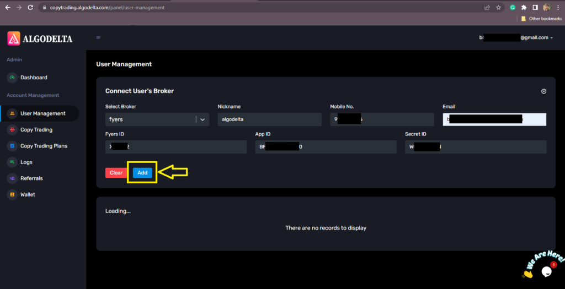
Task: Click the Copy Trading Plans icon
Action: (x=12, y=146)
